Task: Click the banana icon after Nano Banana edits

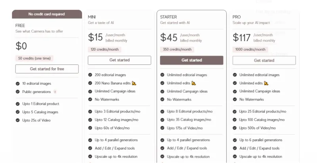Action: tap(134, 83)
